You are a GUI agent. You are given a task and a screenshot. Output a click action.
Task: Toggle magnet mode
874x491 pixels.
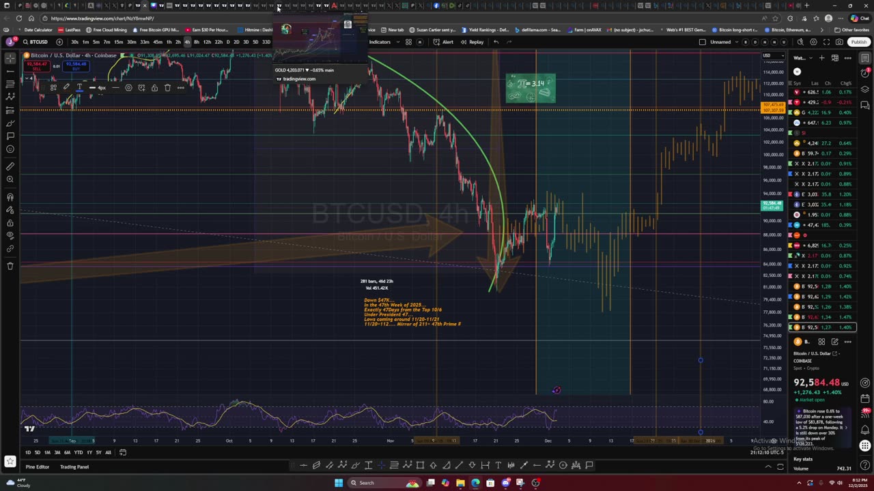[10, 197]
